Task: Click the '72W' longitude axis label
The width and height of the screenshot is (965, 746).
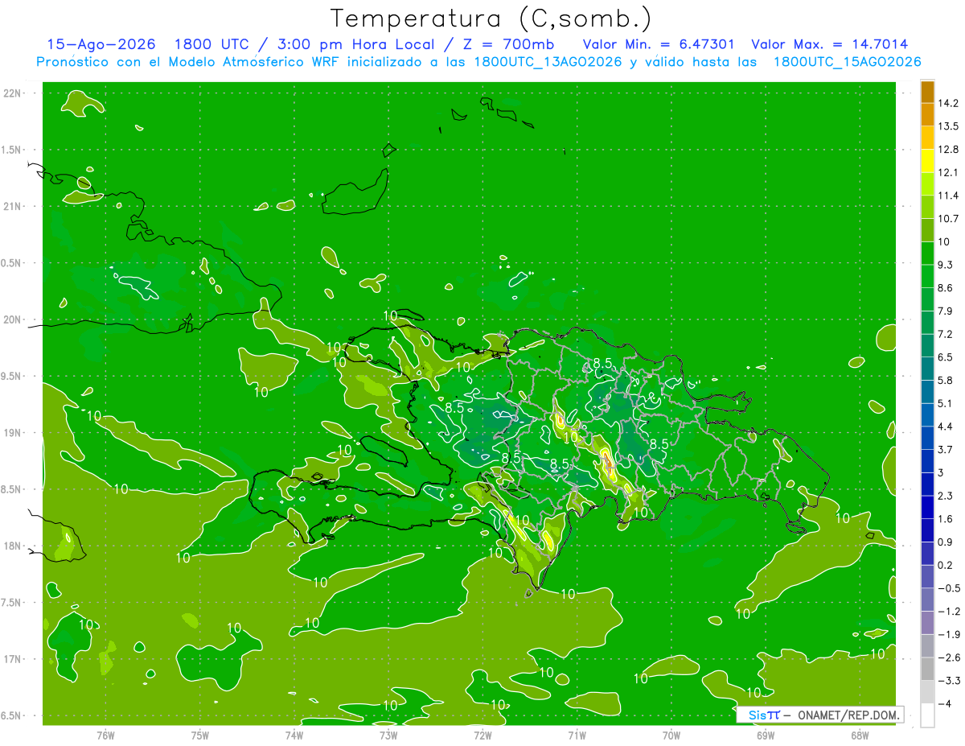Action: (482, 735)
